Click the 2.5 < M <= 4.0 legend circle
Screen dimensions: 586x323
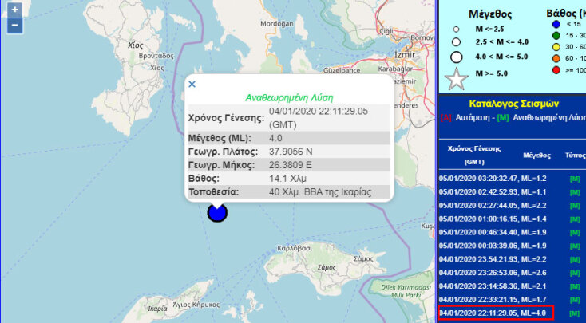[456, 41]
